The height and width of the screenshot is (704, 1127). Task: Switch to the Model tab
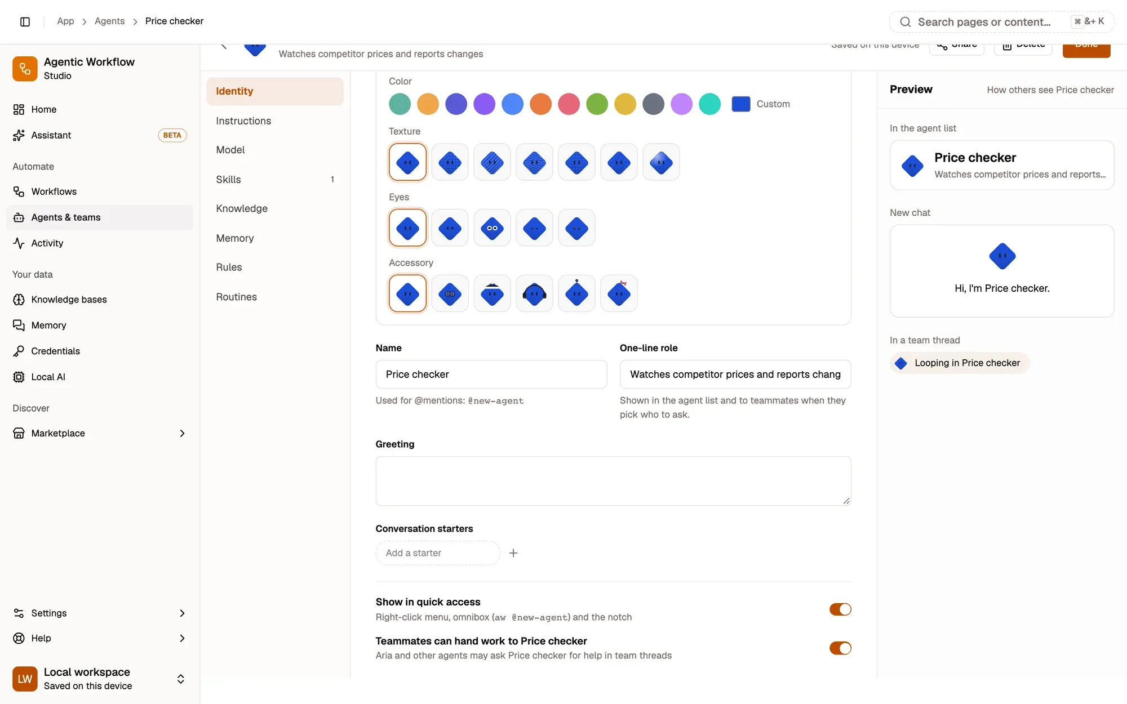pos(275,150)
